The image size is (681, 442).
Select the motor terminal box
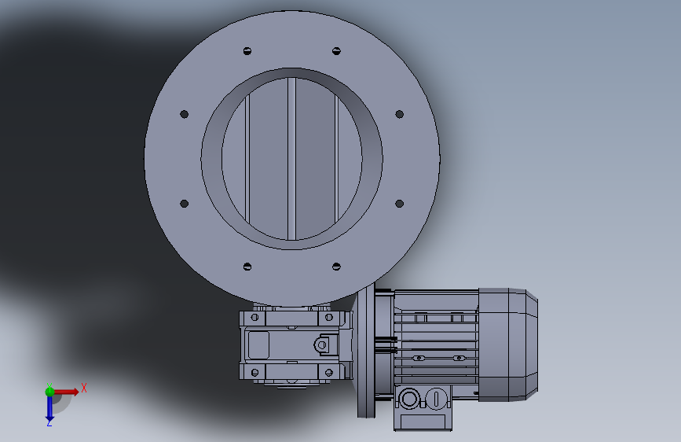(423, 408)
